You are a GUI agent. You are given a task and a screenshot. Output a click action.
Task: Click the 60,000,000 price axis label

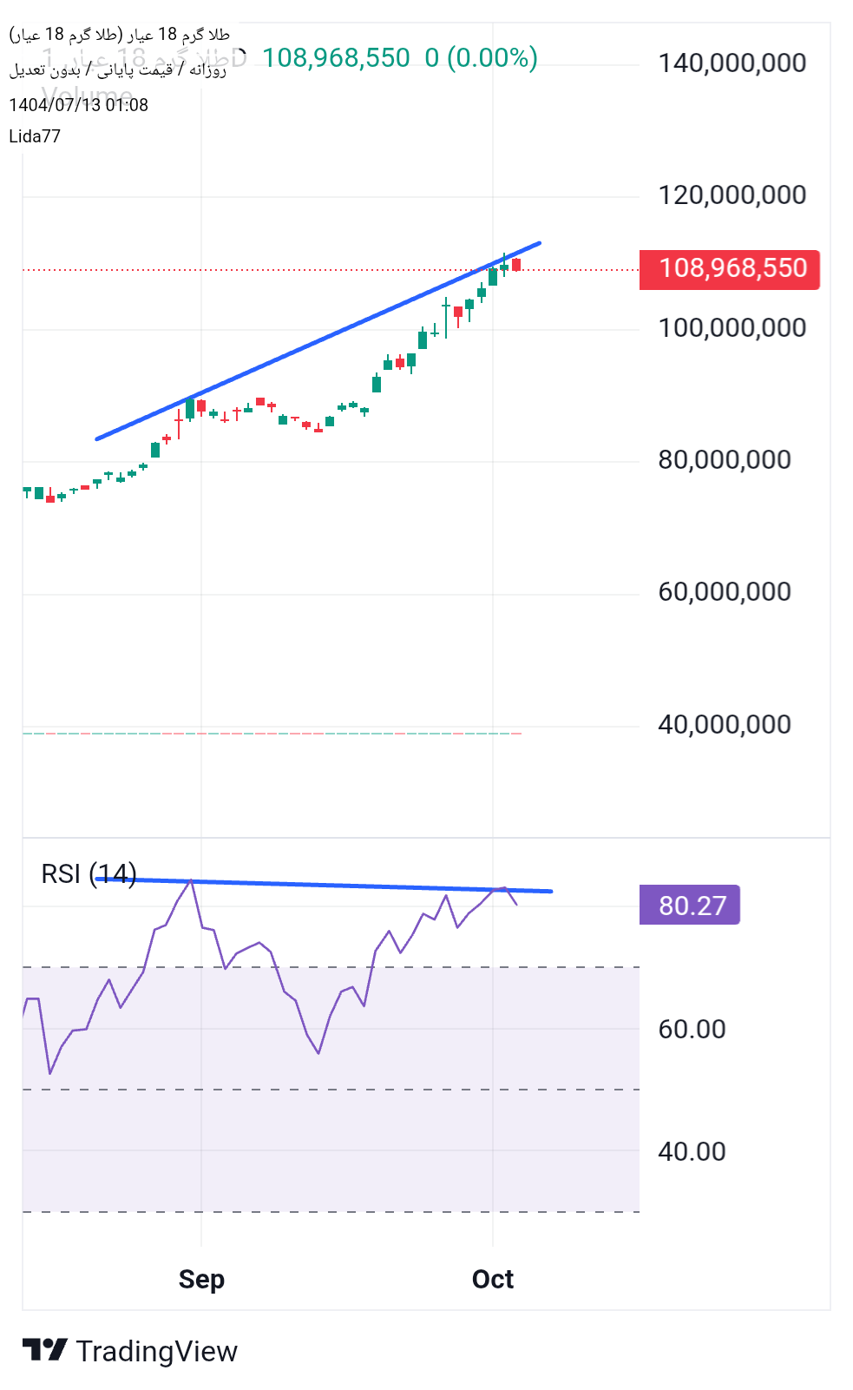click(x=724, y=592)
